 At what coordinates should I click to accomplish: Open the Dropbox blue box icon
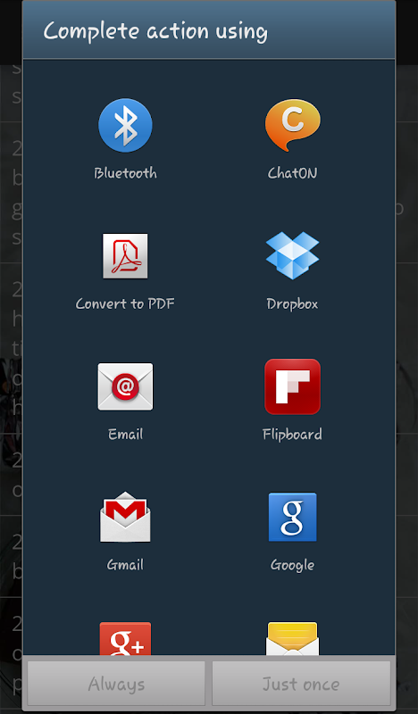[x=292, y=255]
